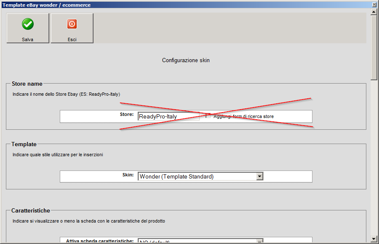The height and width of the screenshot is (244, 379).
Task: Click the vertical scrollbar thumb
Action: coord(374,47)
